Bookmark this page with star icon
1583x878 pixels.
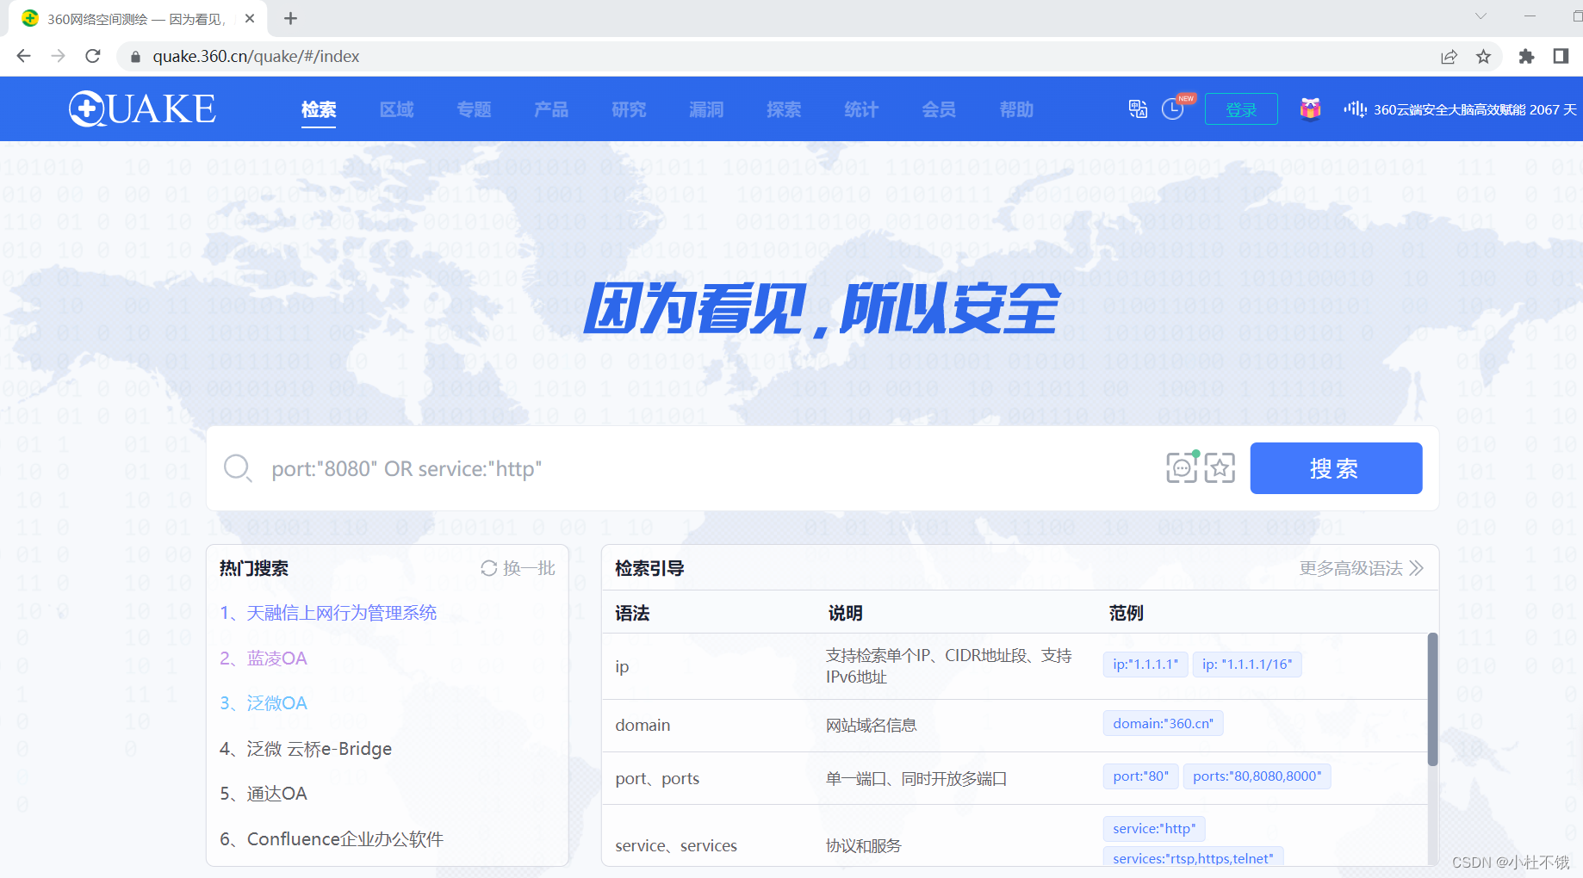tap(1483, 56)
